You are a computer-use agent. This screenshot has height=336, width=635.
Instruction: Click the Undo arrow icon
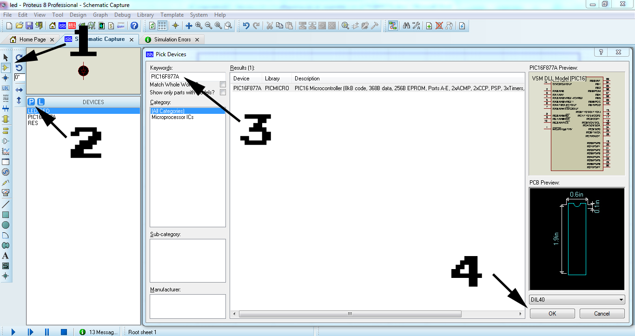pos(246,26)
